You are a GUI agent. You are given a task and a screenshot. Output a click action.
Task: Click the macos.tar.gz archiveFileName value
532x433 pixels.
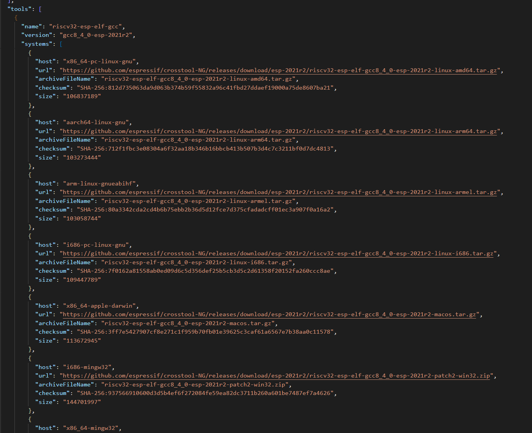188,323
